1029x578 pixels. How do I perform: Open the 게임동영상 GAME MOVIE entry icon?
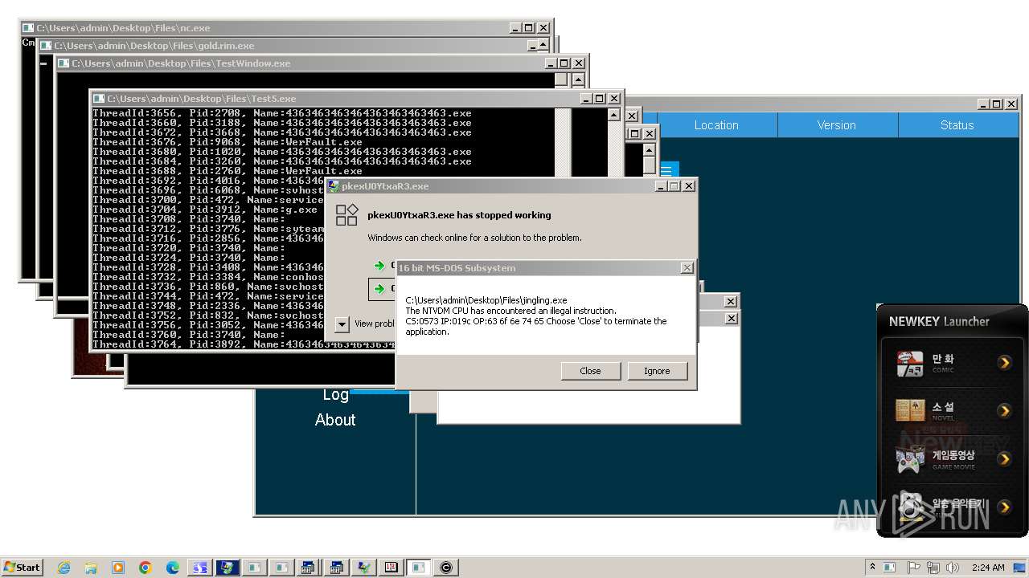[x=910, y=459]
